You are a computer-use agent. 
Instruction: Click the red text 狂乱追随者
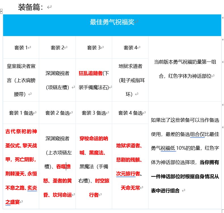coord(90,73)
